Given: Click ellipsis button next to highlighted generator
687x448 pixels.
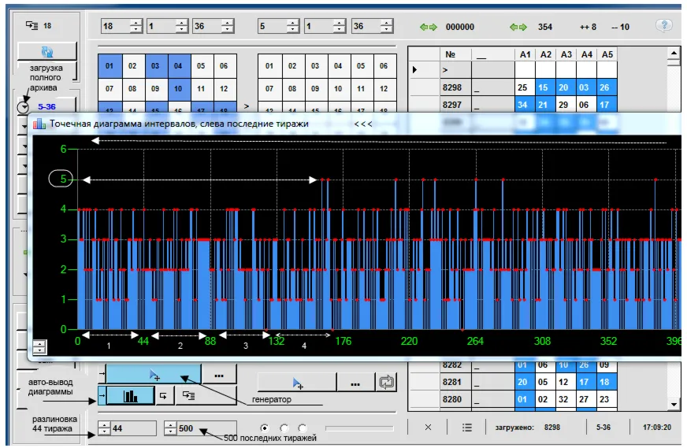Looking at the screenshot, I should 219,375.
